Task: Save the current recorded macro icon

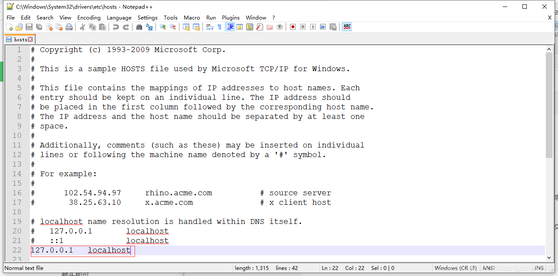Action: [333, 27]
